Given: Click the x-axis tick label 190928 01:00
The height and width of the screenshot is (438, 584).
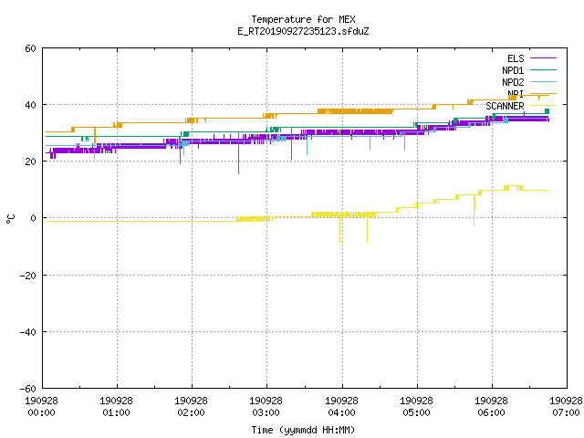Looking at the screenshot, I should (116, 407).
